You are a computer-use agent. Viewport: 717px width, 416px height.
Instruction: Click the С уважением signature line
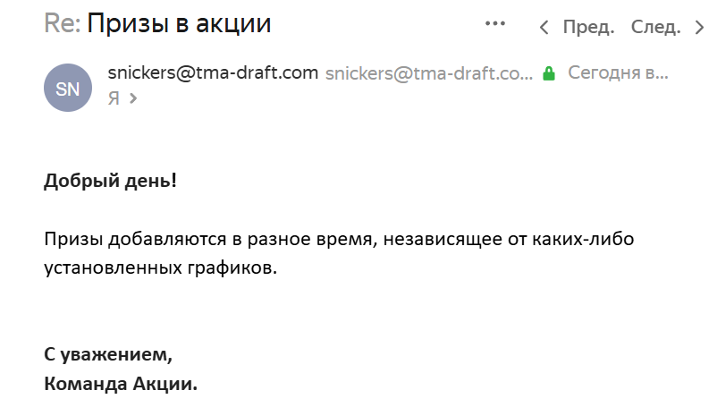coord(108,353)
